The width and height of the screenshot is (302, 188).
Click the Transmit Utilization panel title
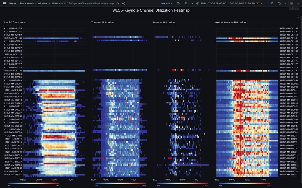102,22
